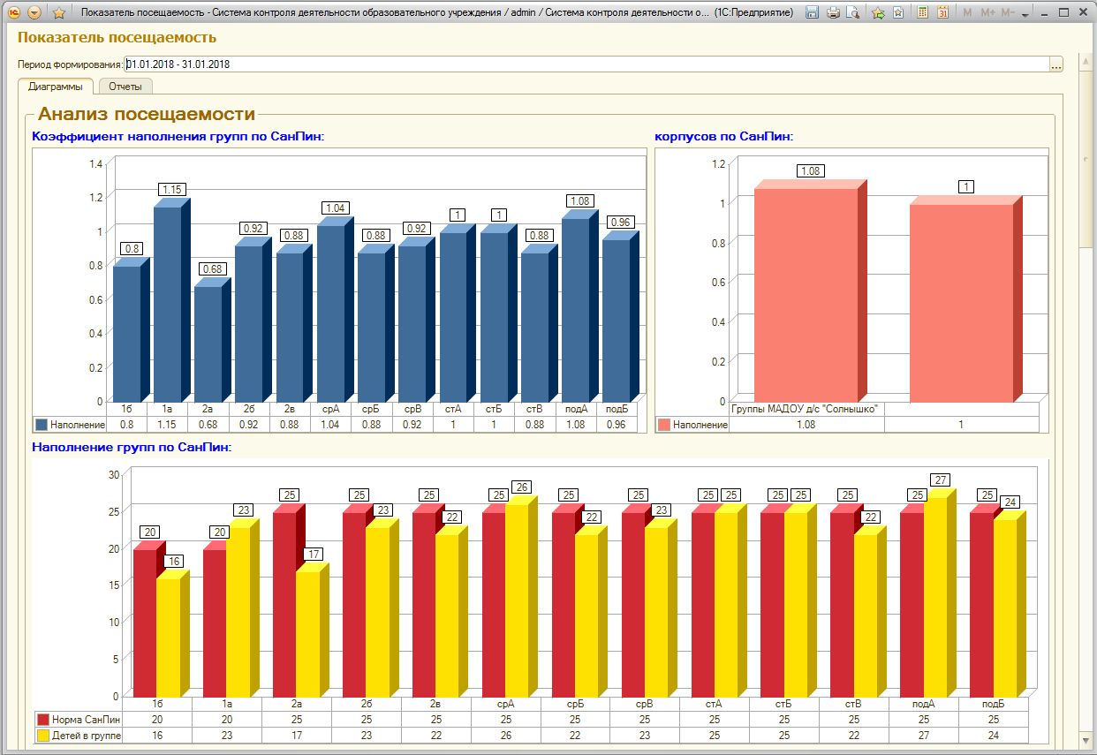Click the Print icon in title bar
Image resolution: width=1097 pixels, height=755 pixels.
click(833, 12)
